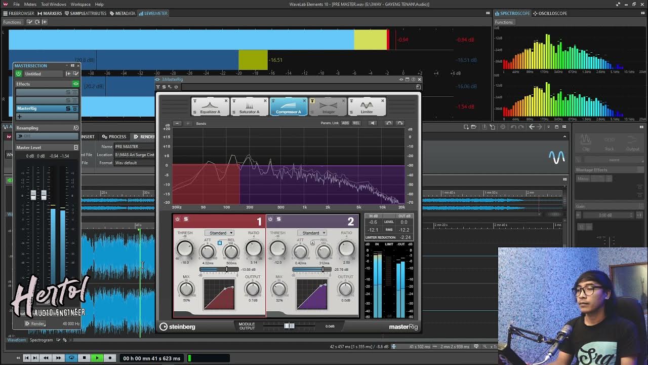Solo compressor band 2

[278, 219]
